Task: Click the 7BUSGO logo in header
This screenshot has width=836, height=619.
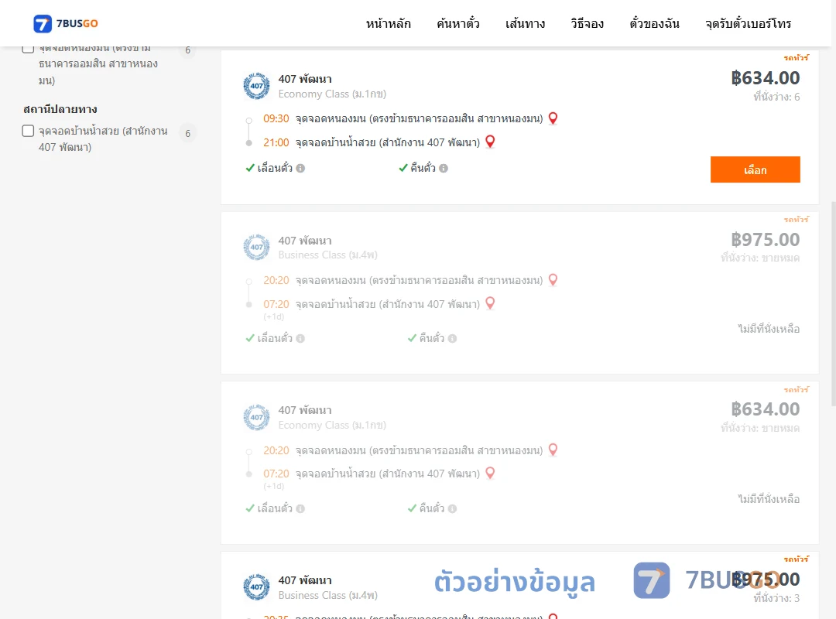Action: (66, 23)
